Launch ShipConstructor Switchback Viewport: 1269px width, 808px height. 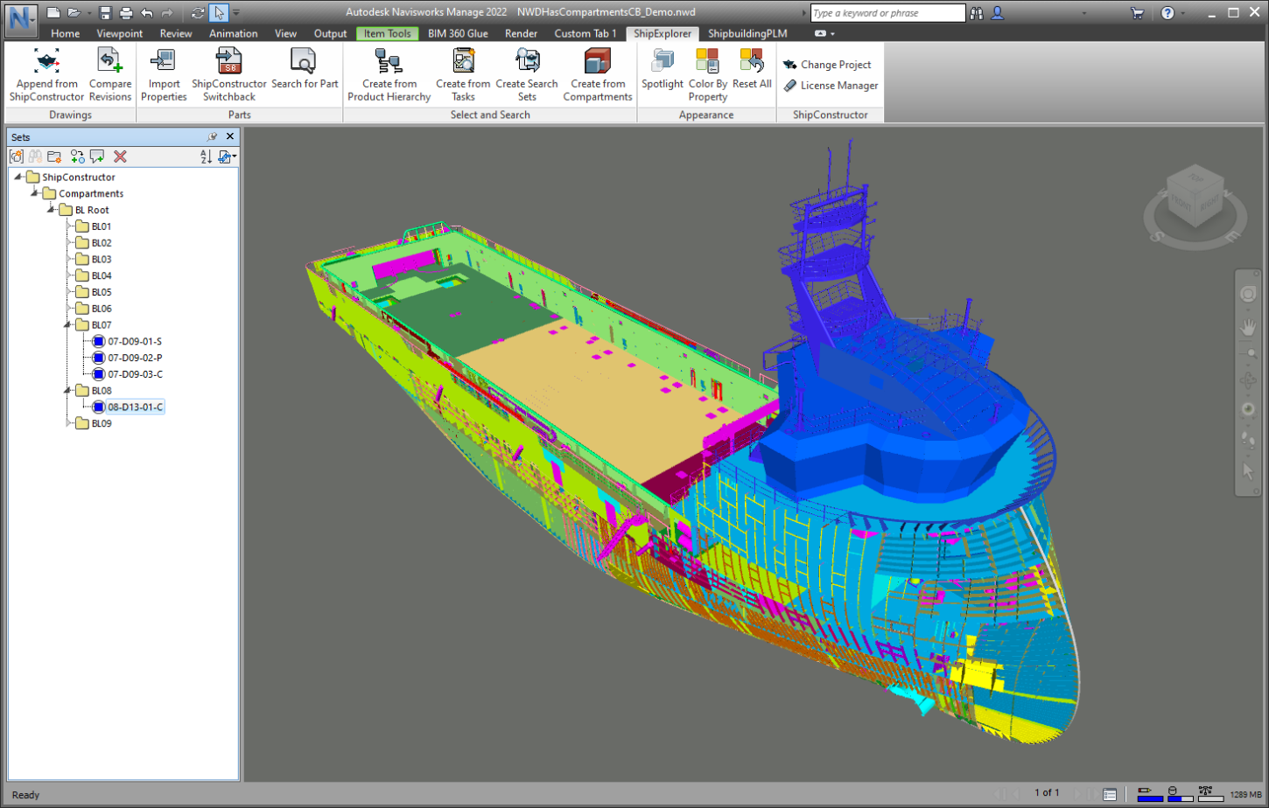(x=228, y=73)
